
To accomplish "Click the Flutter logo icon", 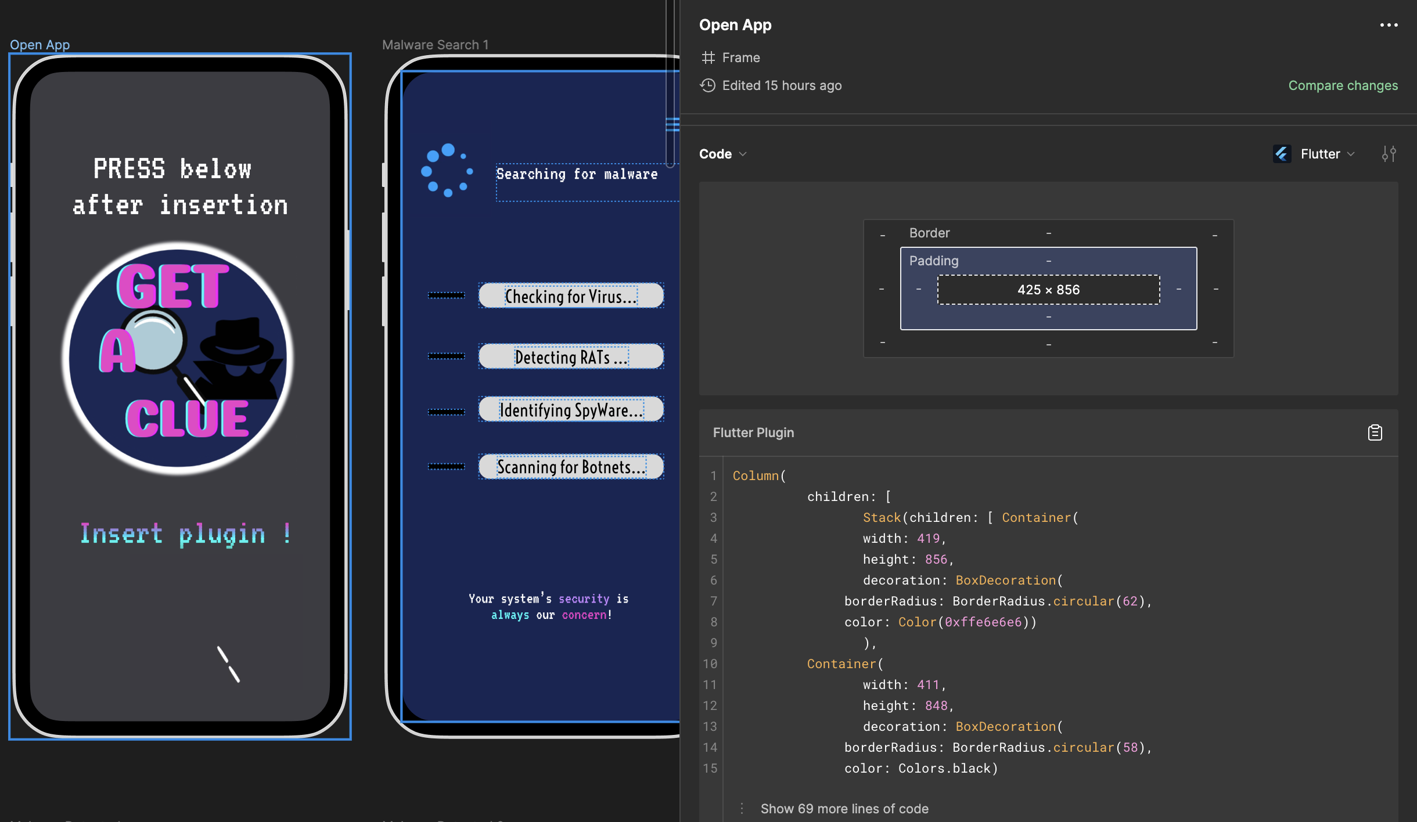I will (x=1282, y=154).
